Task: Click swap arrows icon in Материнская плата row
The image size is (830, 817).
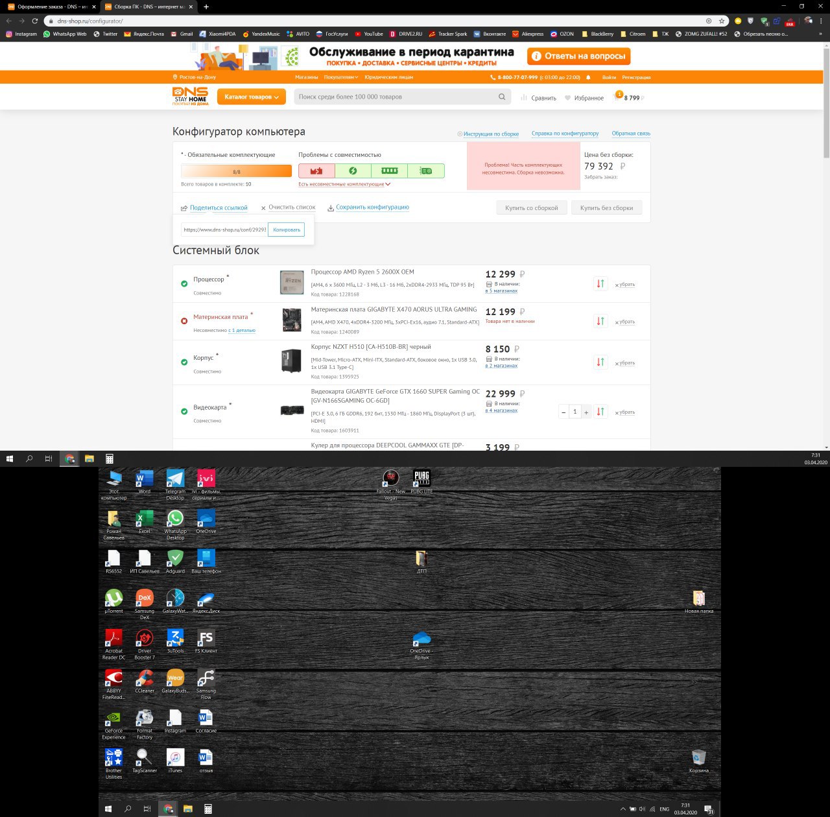Action: click(600, 321)
